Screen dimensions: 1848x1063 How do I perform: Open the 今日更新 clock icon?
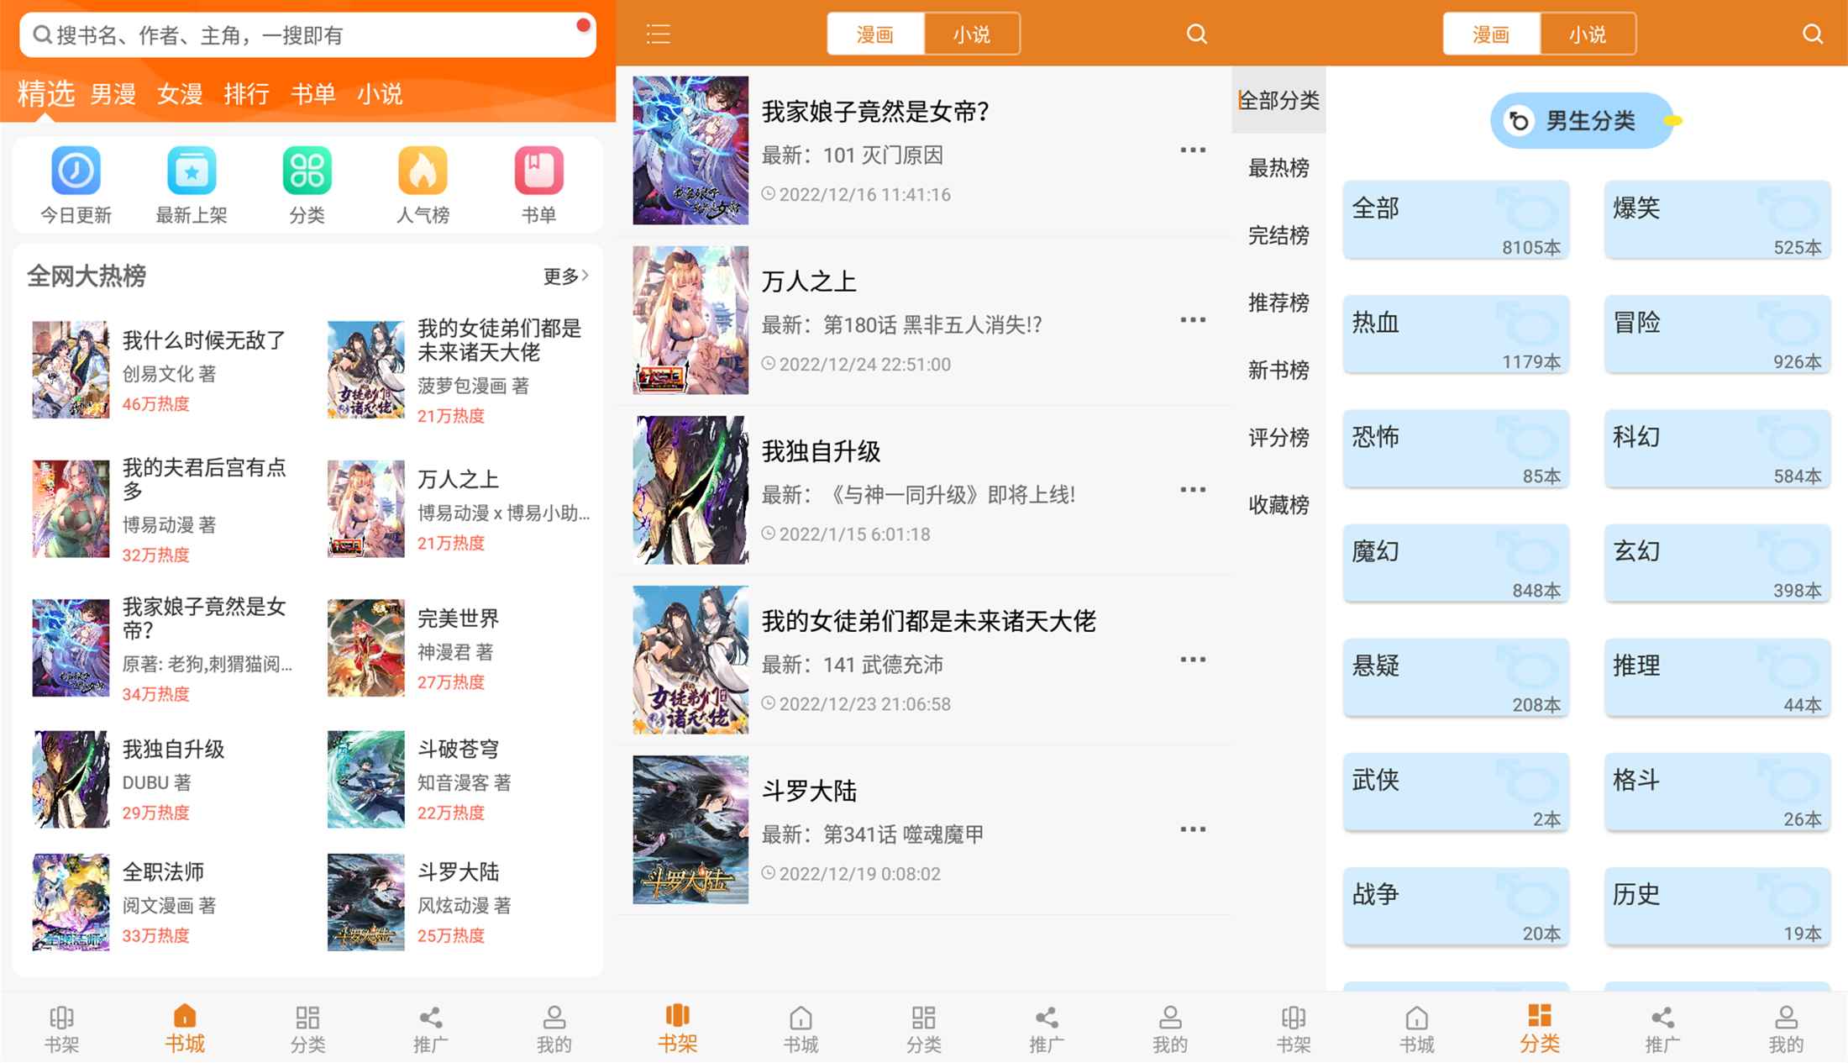76,171
